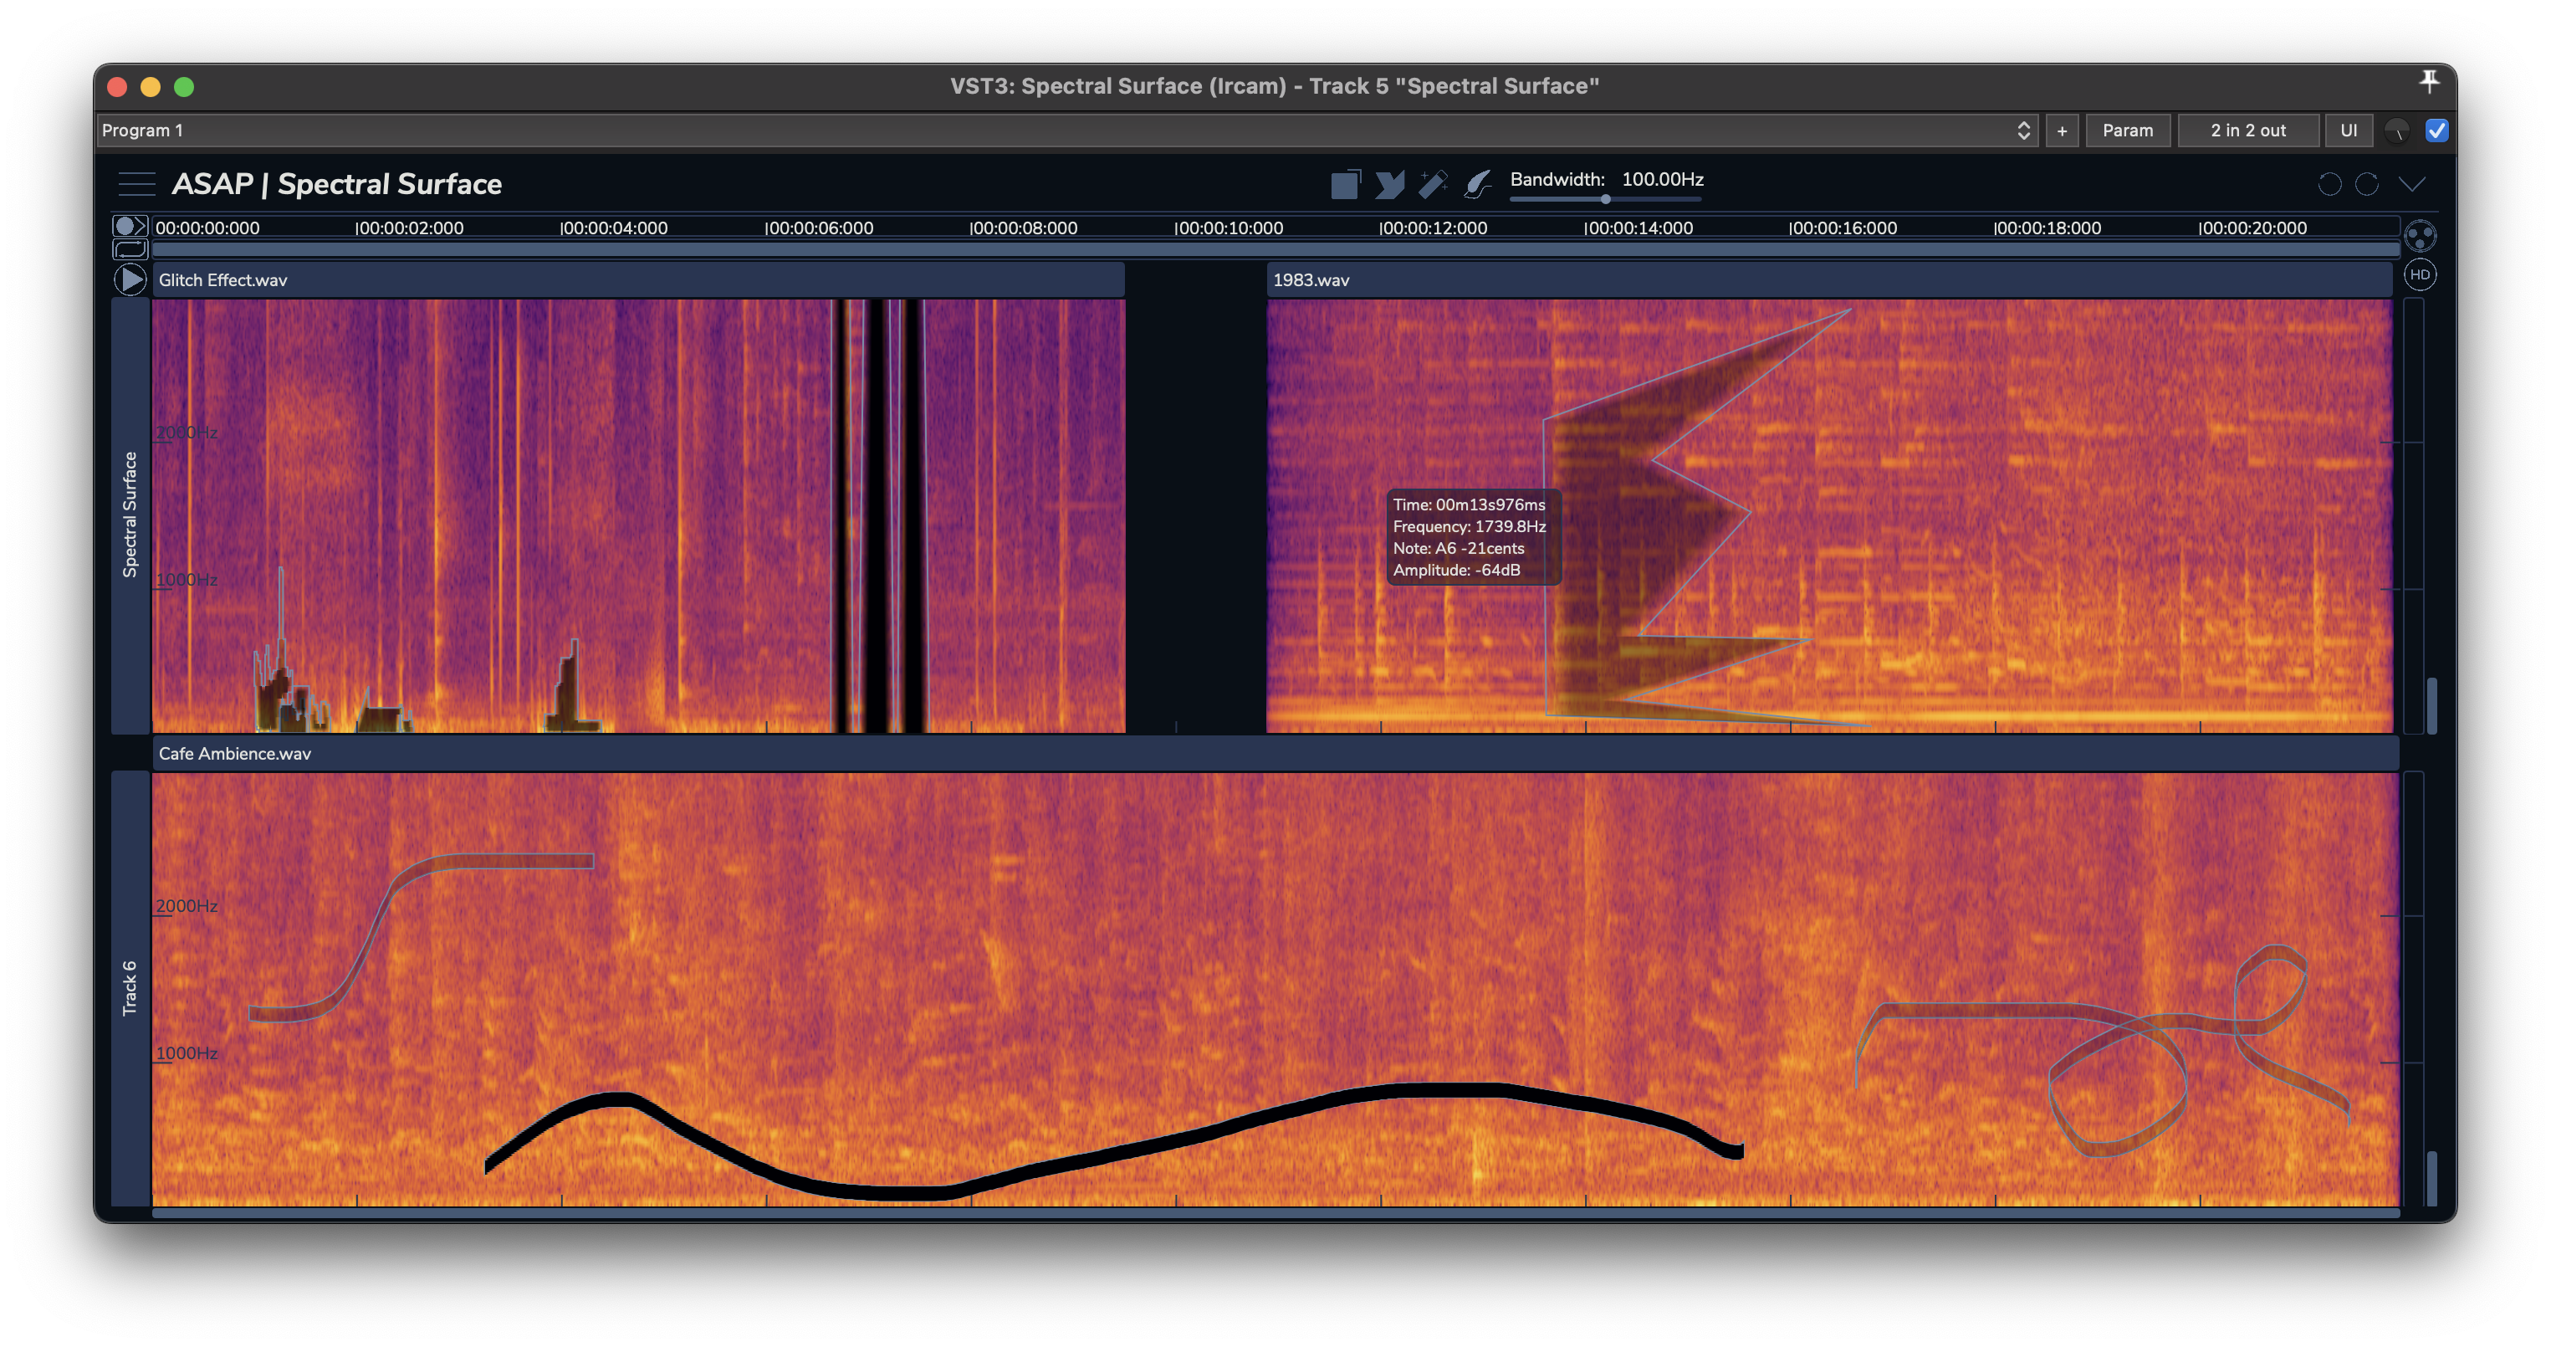Toggle the record-follow playhead button

(x=130, y=226)
